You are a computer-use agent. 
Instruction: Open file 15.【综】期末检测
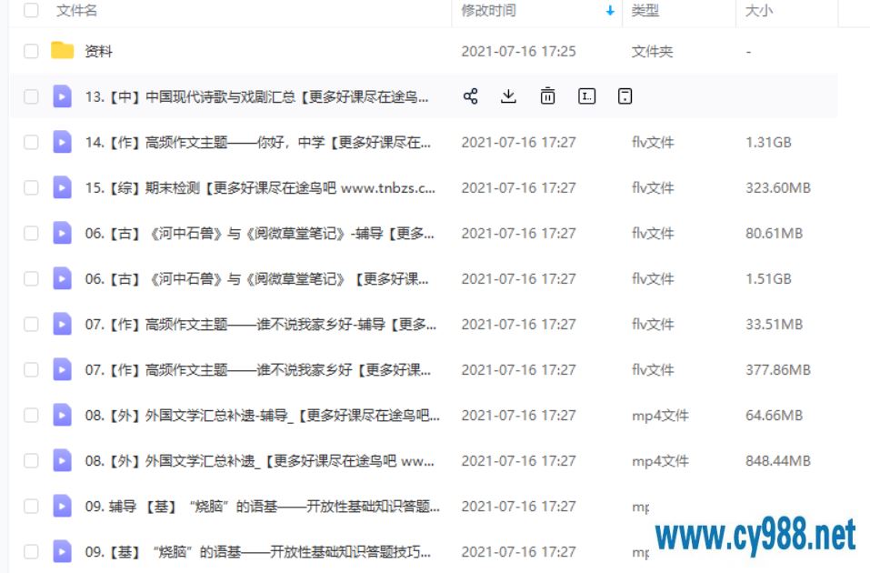[x=260, y=187]
